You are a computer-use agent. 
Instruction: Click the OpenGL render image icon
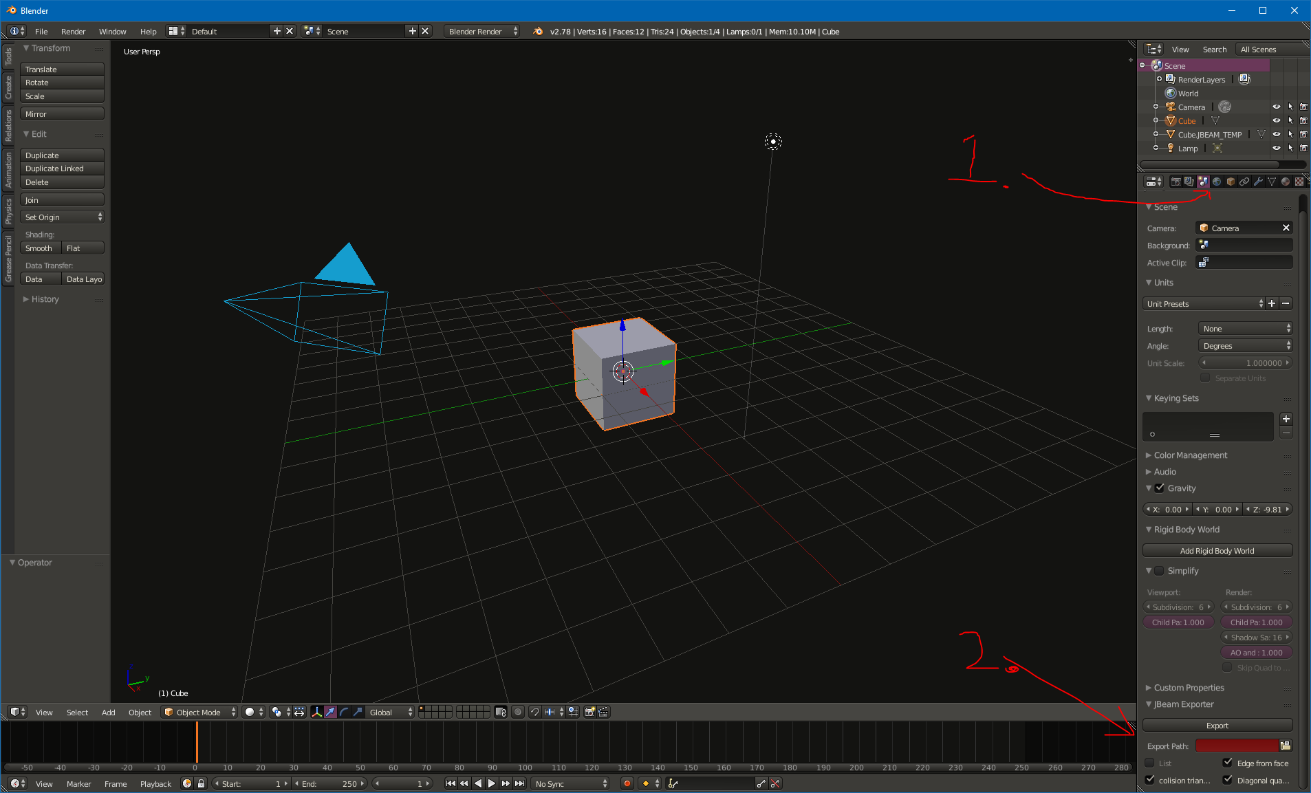coord(589,712)
